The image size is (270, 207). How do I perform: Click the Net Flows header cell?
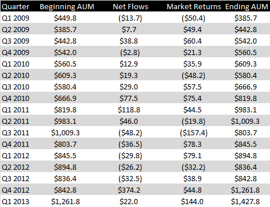click(130, 7)
